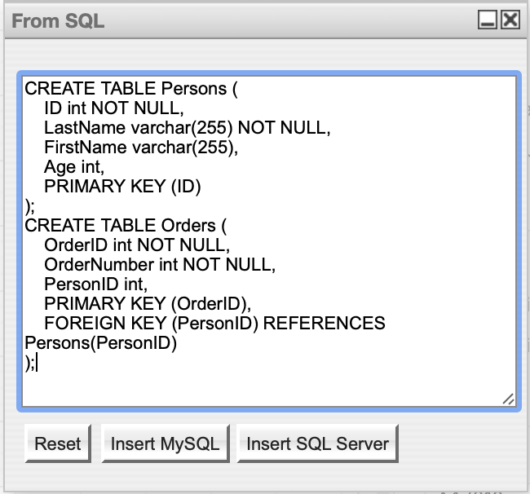Click the OrderID int NOT NULL line

click(137, 245)
